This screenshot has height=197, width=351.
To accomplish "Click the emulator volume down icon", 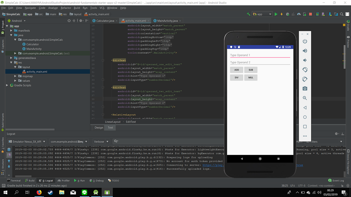I will [x=305, y=60].
